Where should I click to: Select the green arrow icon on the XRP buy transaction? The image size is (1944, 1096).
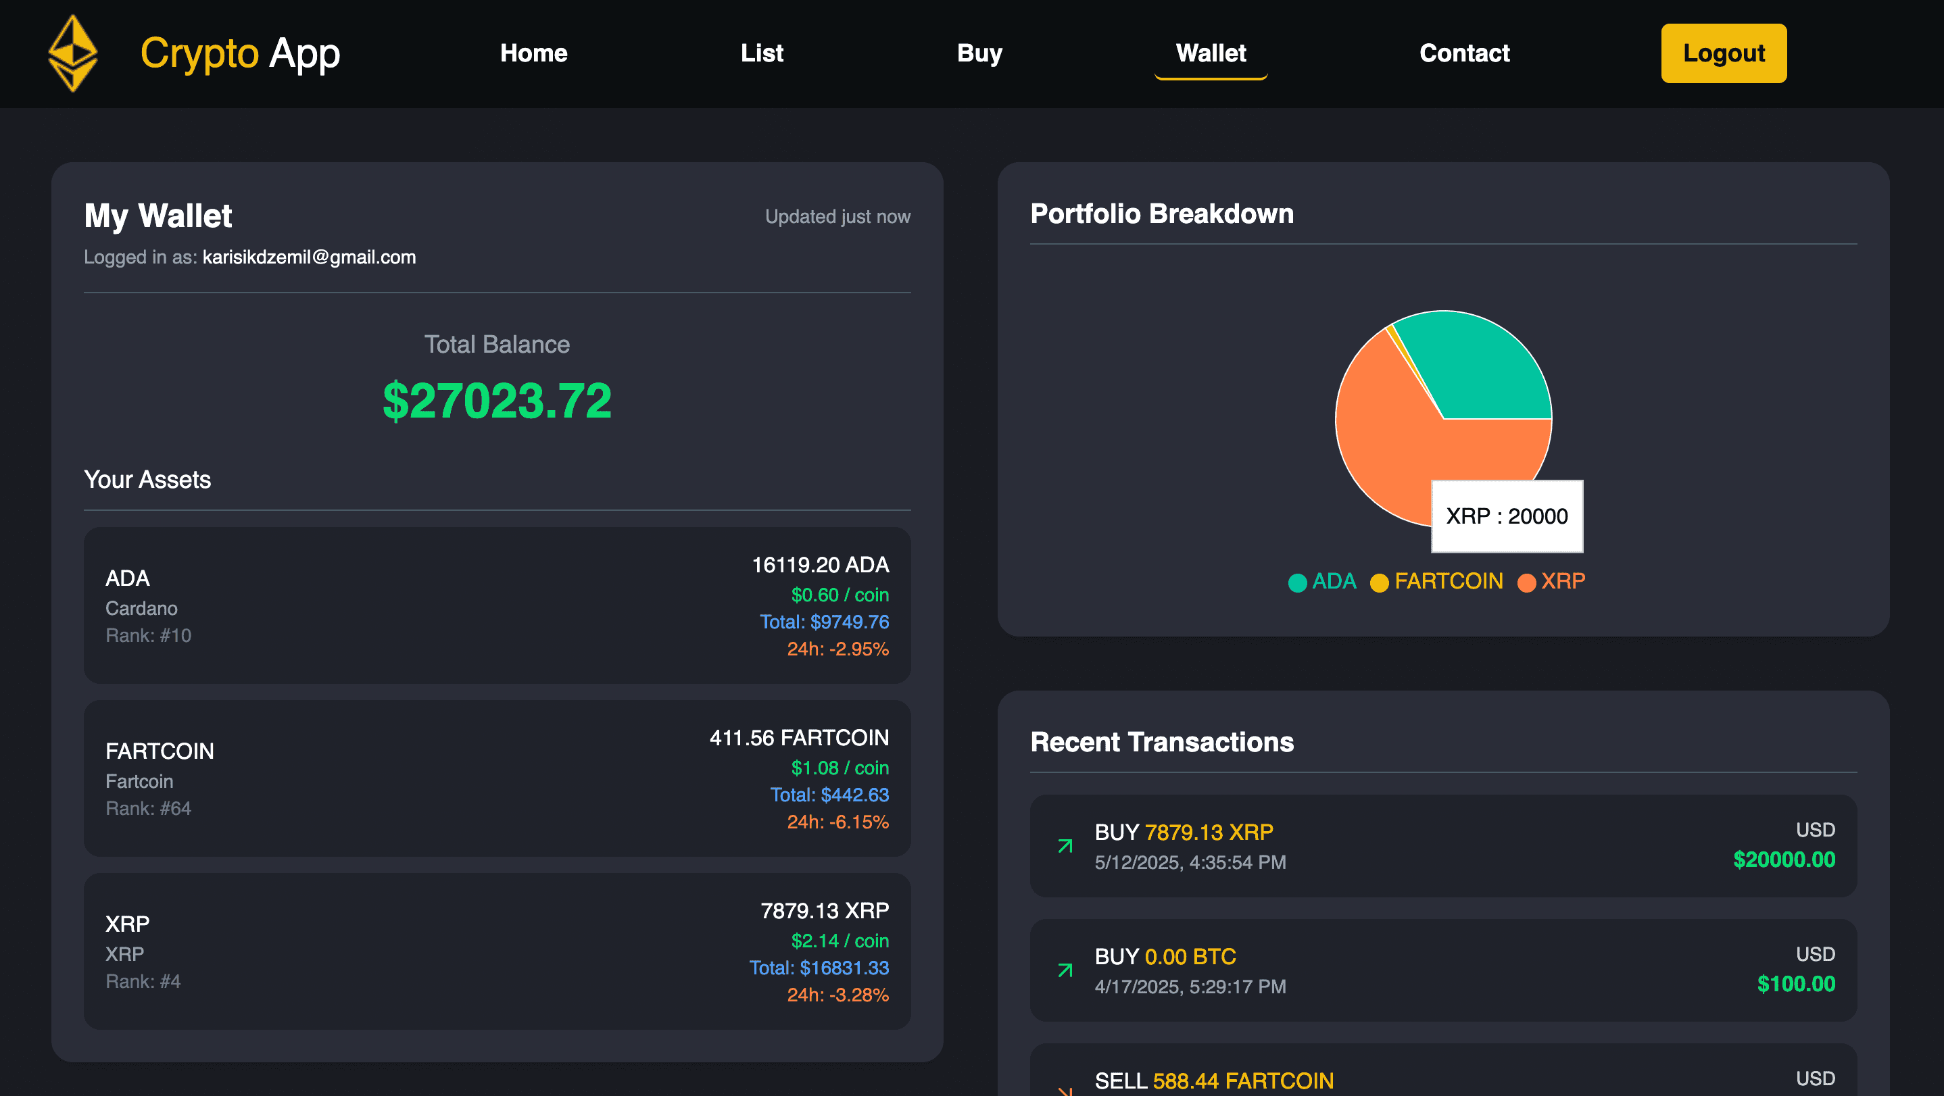[1064, 845]
